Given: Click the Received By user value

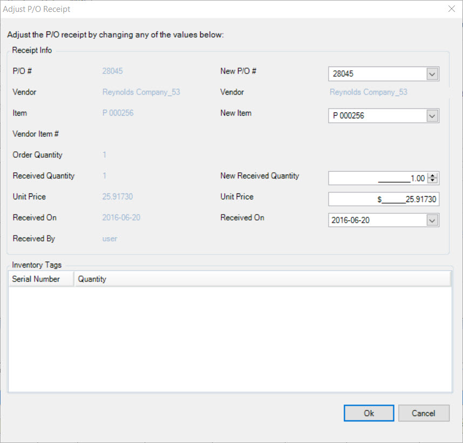Looking at the screenshot, I should [x=110, y=238].
